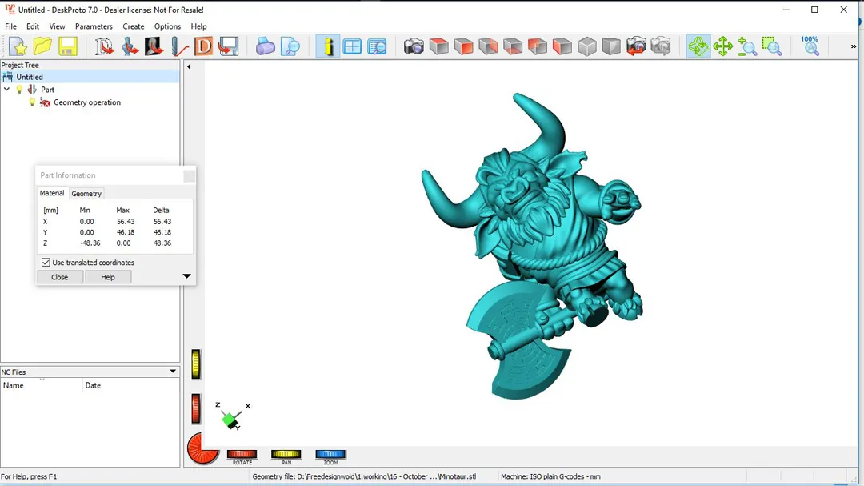This screenshot has width=864, height=486.
Task: Start a new project with the star icon
Action: (x=18, y=46)
